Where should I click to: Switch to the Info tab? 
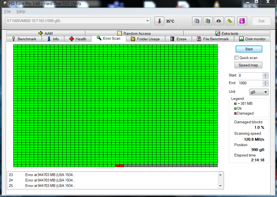[x=53, y=39]
